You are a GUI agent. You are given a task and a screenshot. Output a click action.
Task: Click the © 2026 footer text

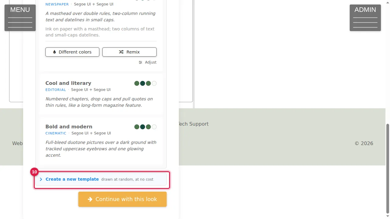[364, 143]
